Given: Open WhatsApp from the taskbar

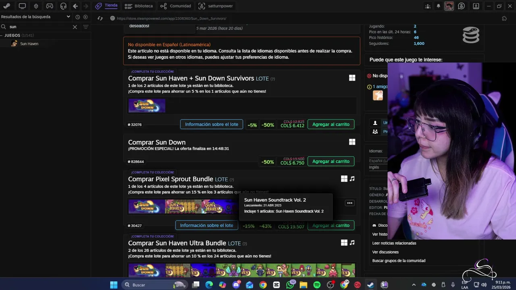Looking at the screenshot, I should [290, 285].
